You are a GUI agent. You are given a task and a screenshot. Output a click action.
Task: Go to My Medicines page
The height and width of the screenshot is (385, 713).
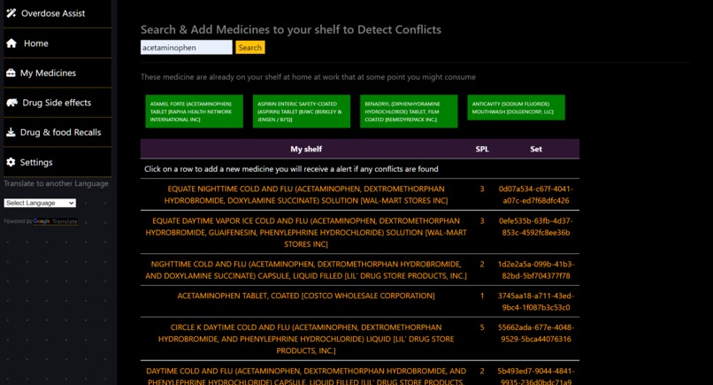pyautogui.click(x=57, y=73)
